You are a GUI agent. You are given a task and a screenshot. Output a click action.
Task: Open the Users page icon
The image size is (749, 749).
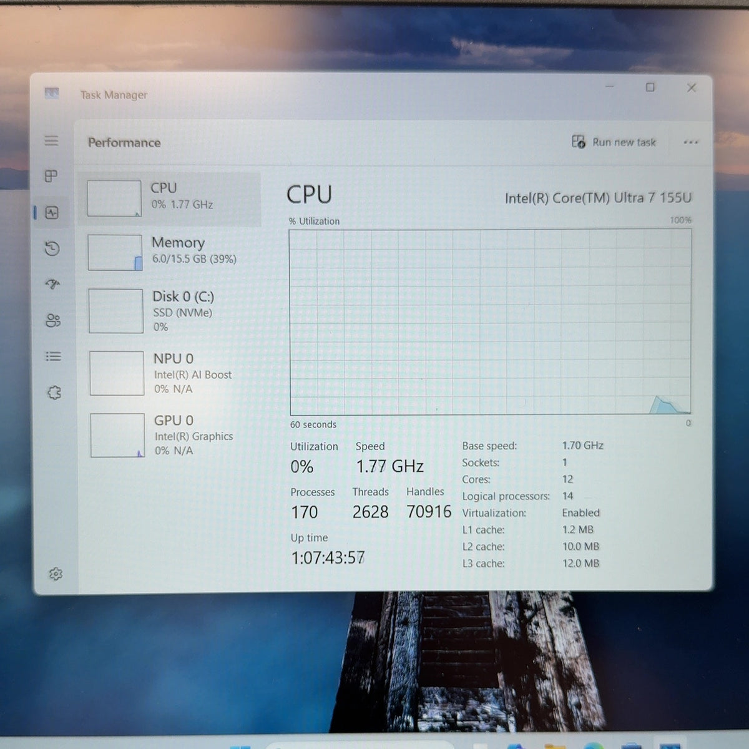point(53,320)
